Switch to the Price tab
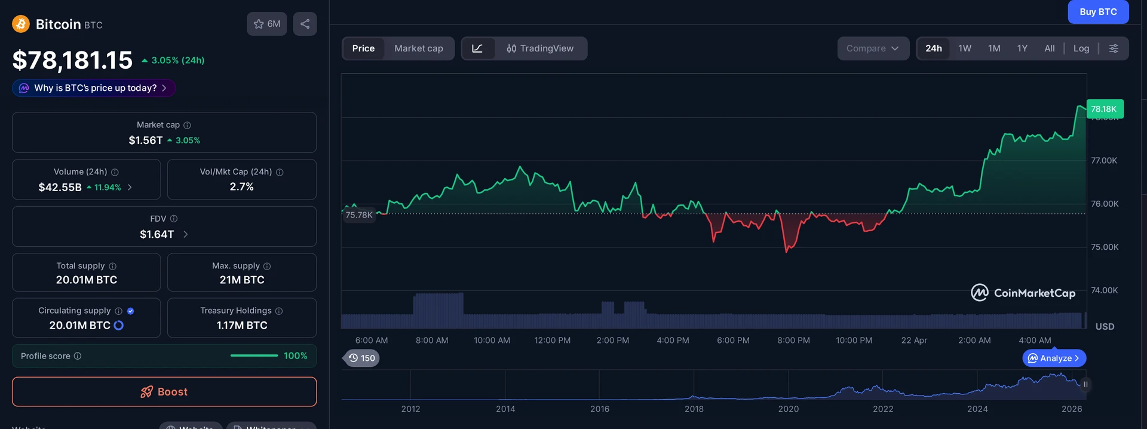 (363, 48)
